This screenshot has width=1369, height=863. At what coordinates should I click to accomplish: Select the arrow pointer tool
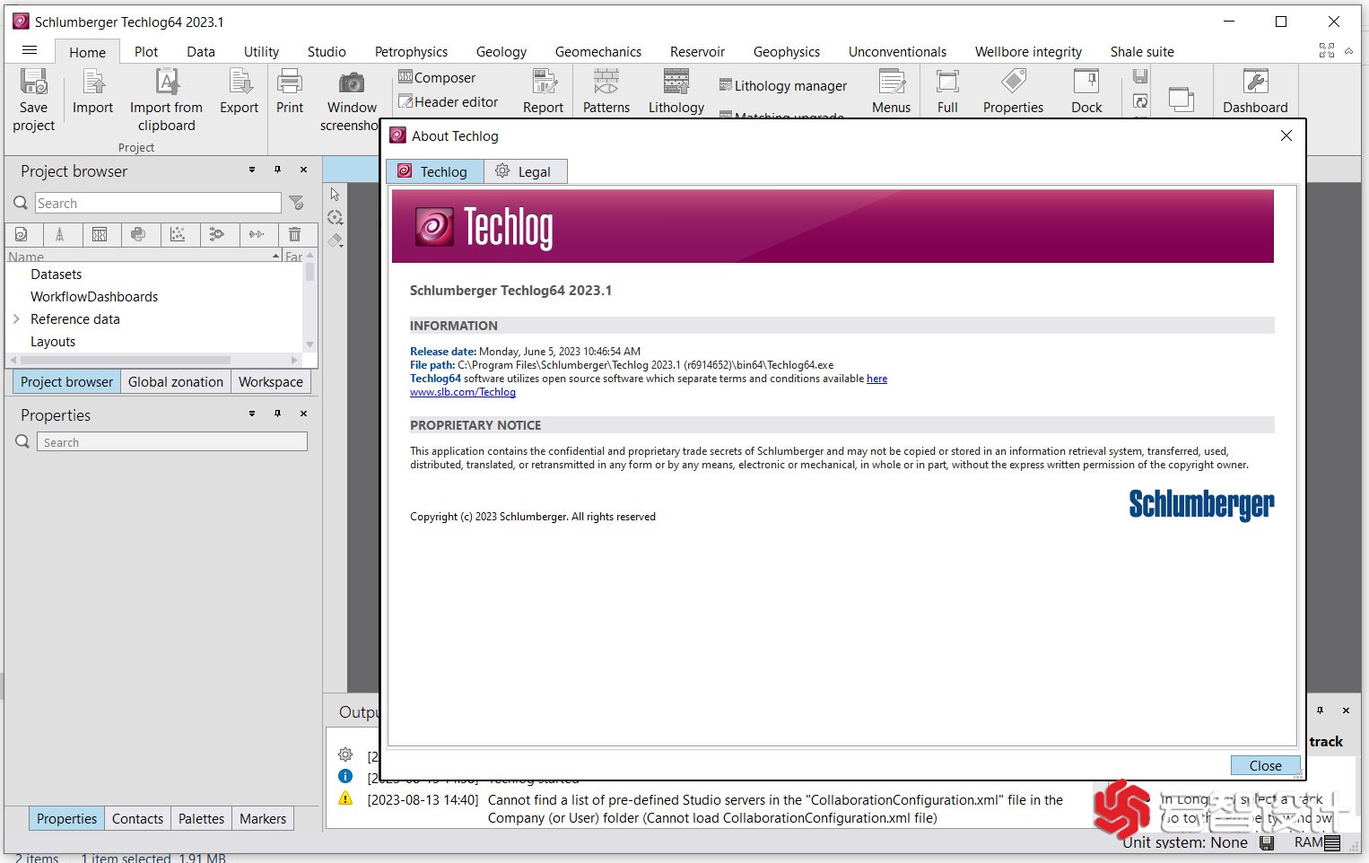coord(335,194)
